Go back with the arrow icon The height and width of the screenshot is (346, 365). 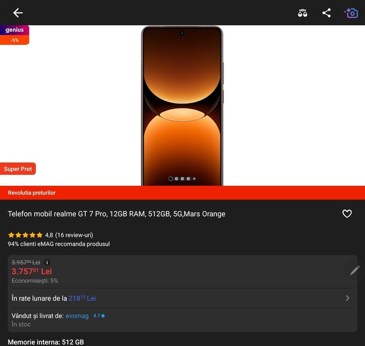click(x=18, y=13)
